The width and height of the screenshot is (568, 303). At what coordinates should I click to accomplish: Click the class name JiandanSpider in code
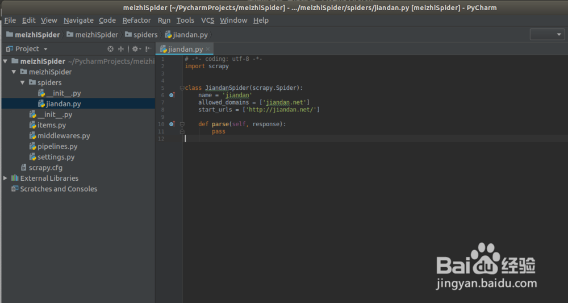[227, 88]
